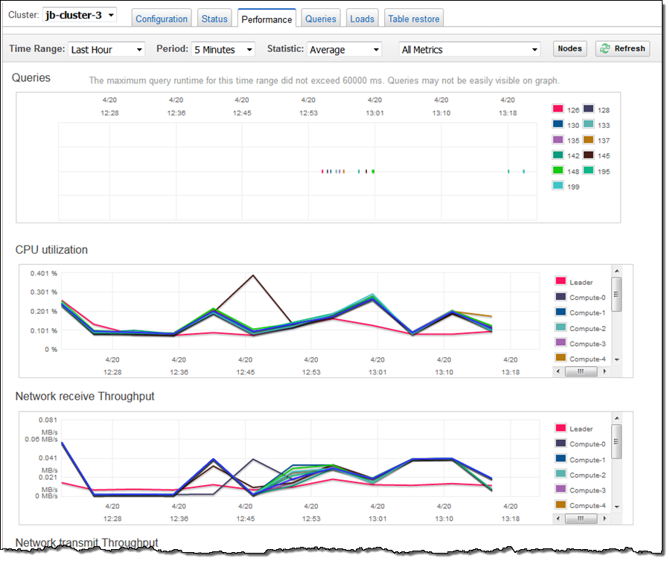Open the Statistic Average dropdown
The height and width of the screenshot is (561, 670).
pyautogui.click(x=344, y=49)
